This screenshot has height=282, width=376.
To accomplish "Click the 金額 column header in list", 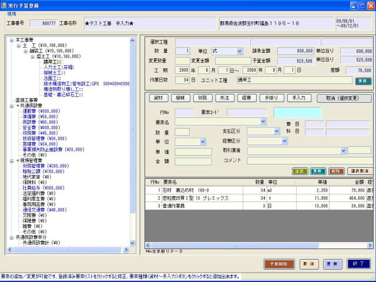I will tap(347, 182).
